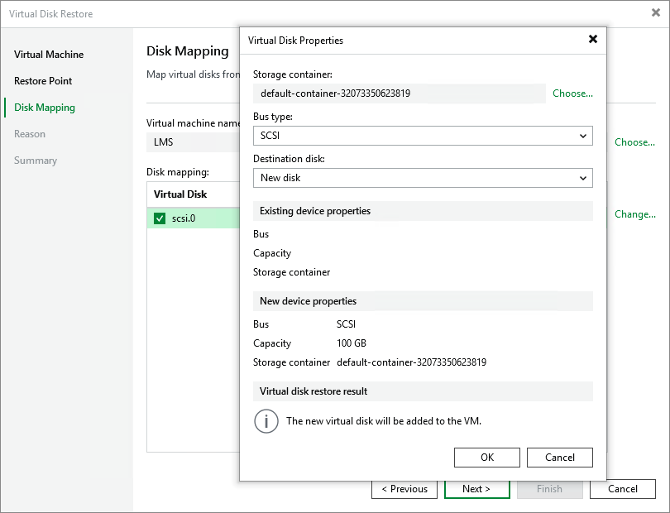Click the information icon next to restore result
Screen dimensions: 670x513
[266, 422]
